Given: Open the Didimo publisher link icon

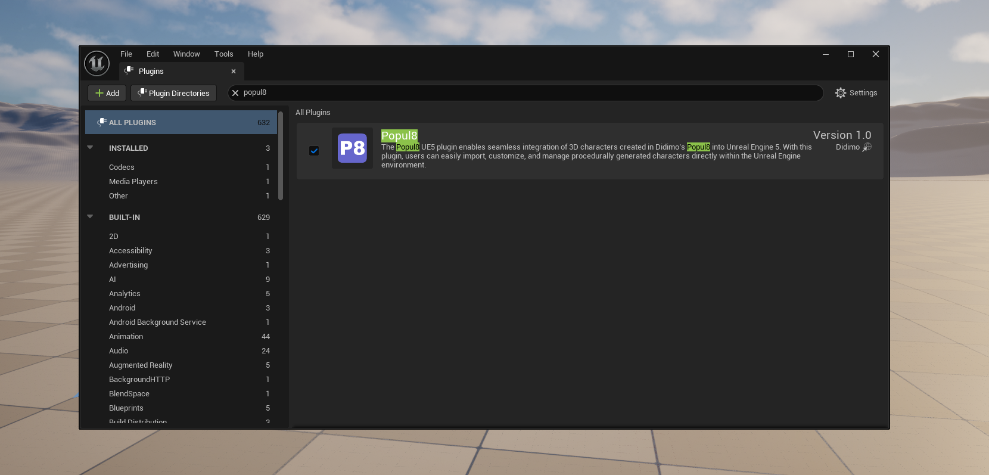Looking at the screenshot, I should point(867,147).
